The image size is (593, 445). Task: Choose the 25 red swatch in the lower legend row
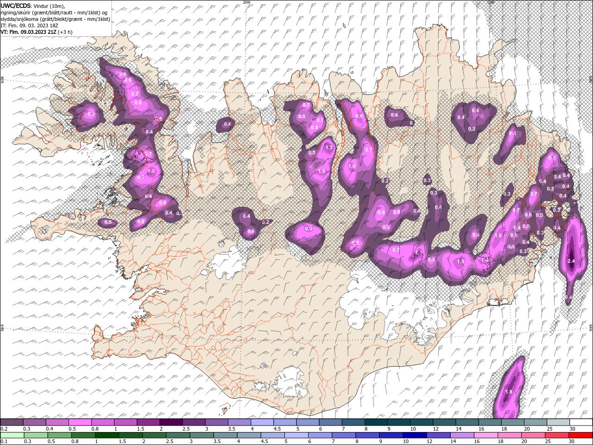pyautogui.click(x=557, y=435)
